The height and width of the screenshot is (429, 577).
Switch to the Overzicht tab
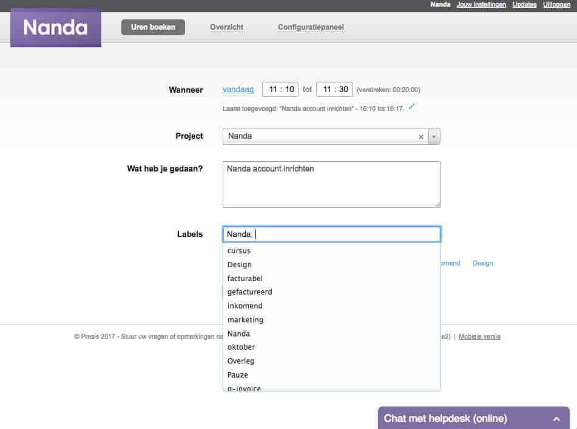226,27
